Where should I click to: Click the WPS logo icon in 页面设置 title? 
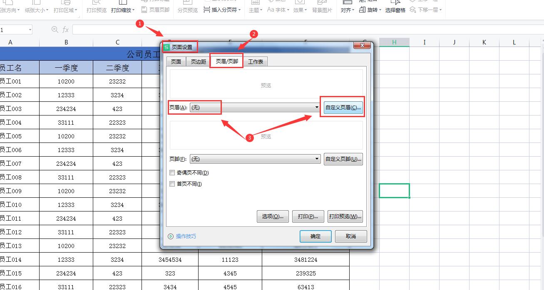pos(166,47)
